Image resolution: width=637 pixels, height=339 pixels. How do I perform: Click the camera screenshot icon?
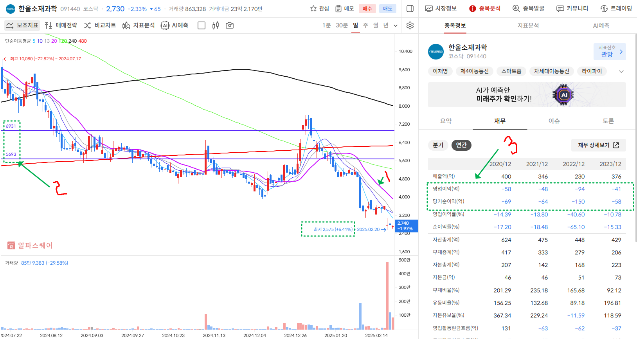tap(230, 25)
